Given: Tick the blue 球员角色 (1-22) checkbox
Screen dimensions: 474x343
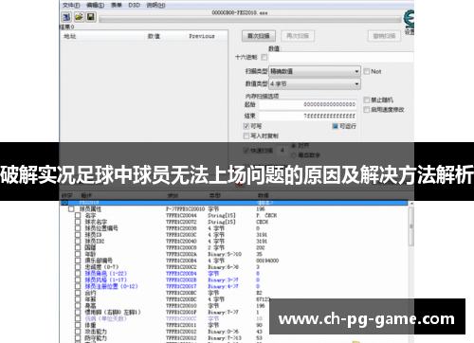Looking at the screenshot, I should [x=78, y=274].
